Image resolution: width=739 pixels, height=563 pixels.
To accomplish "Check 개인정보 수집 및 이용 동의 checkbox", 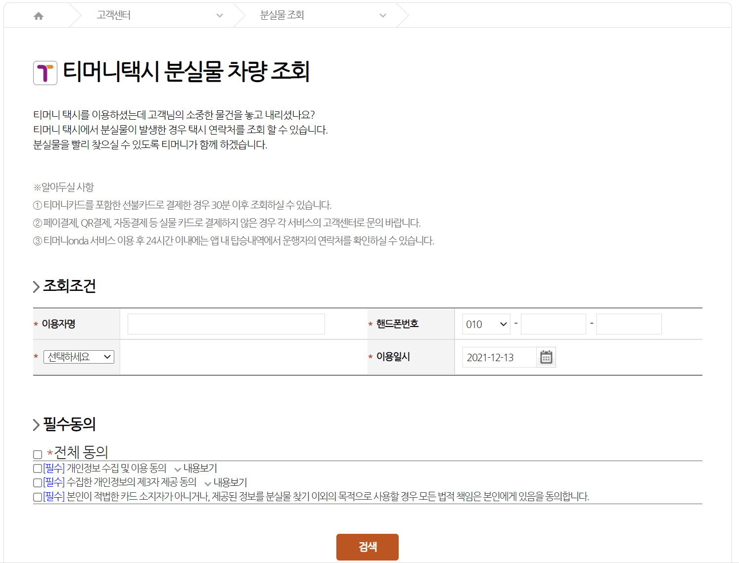I will tap(38, 468).
